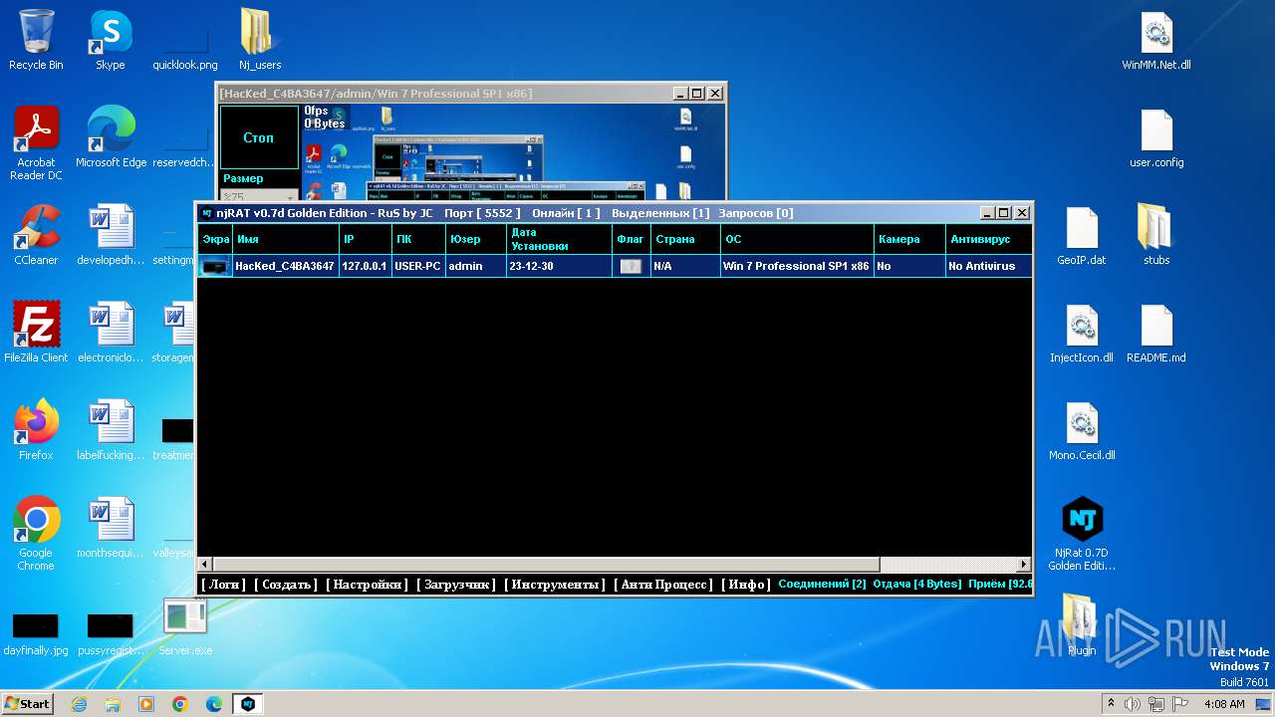The width and height of the screenshot is (1275, 717).
Task: Select the InjectIcon.dll file
Action: pyautogui.click(x=1082, y=333)
